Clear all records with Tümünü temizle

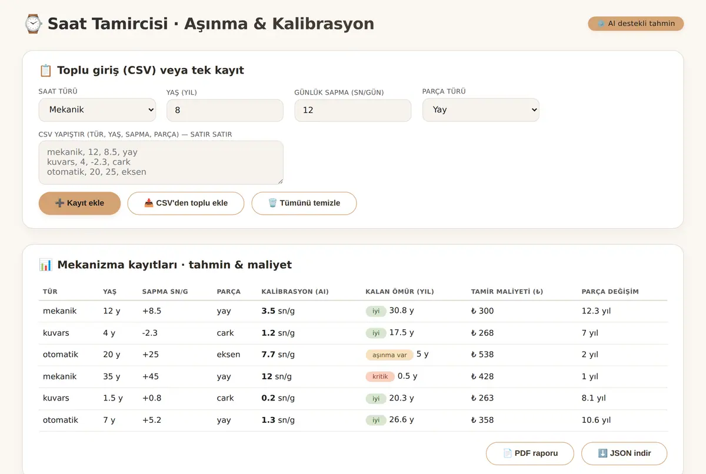click(x=304, y=203)
